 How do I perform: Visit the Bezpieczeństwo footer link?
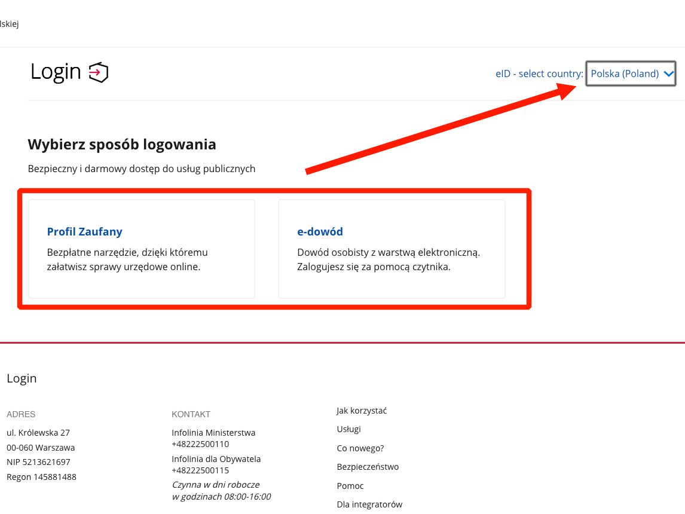(x=367, y=467)
